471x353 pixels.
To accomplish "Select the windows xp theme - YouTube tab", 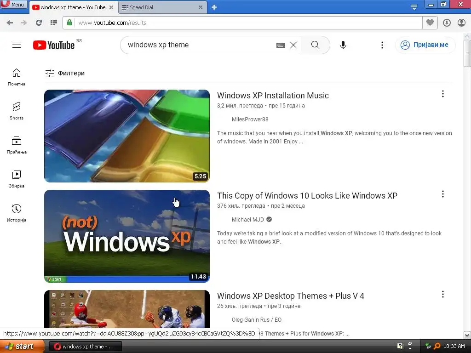I will (73, 7).
